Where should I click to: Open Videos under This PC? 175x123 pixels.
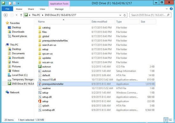16,71
